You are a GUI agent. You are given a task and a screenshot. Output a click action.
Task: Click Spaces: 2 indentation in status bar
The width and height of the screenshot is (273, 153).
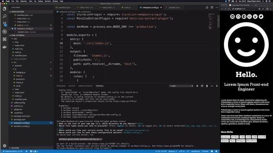pyautogui.click(x=172, y=151)
